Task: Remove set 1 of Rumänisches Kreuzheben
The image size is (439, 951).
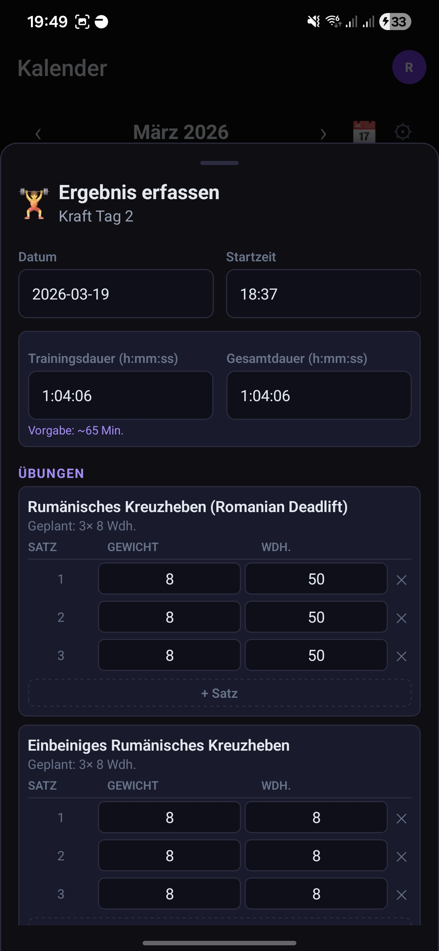Action: point(401,580)
